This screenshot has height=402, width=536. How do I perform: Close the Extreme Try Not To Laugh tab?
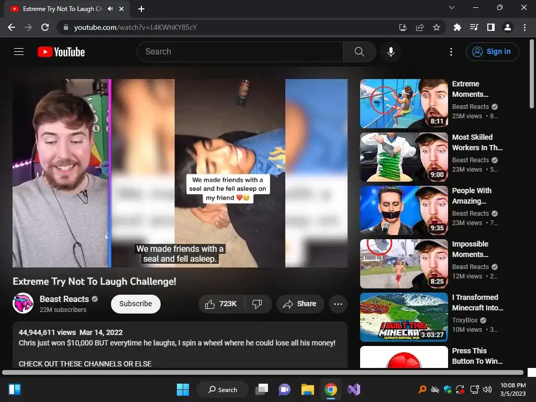tap(121, 9)
